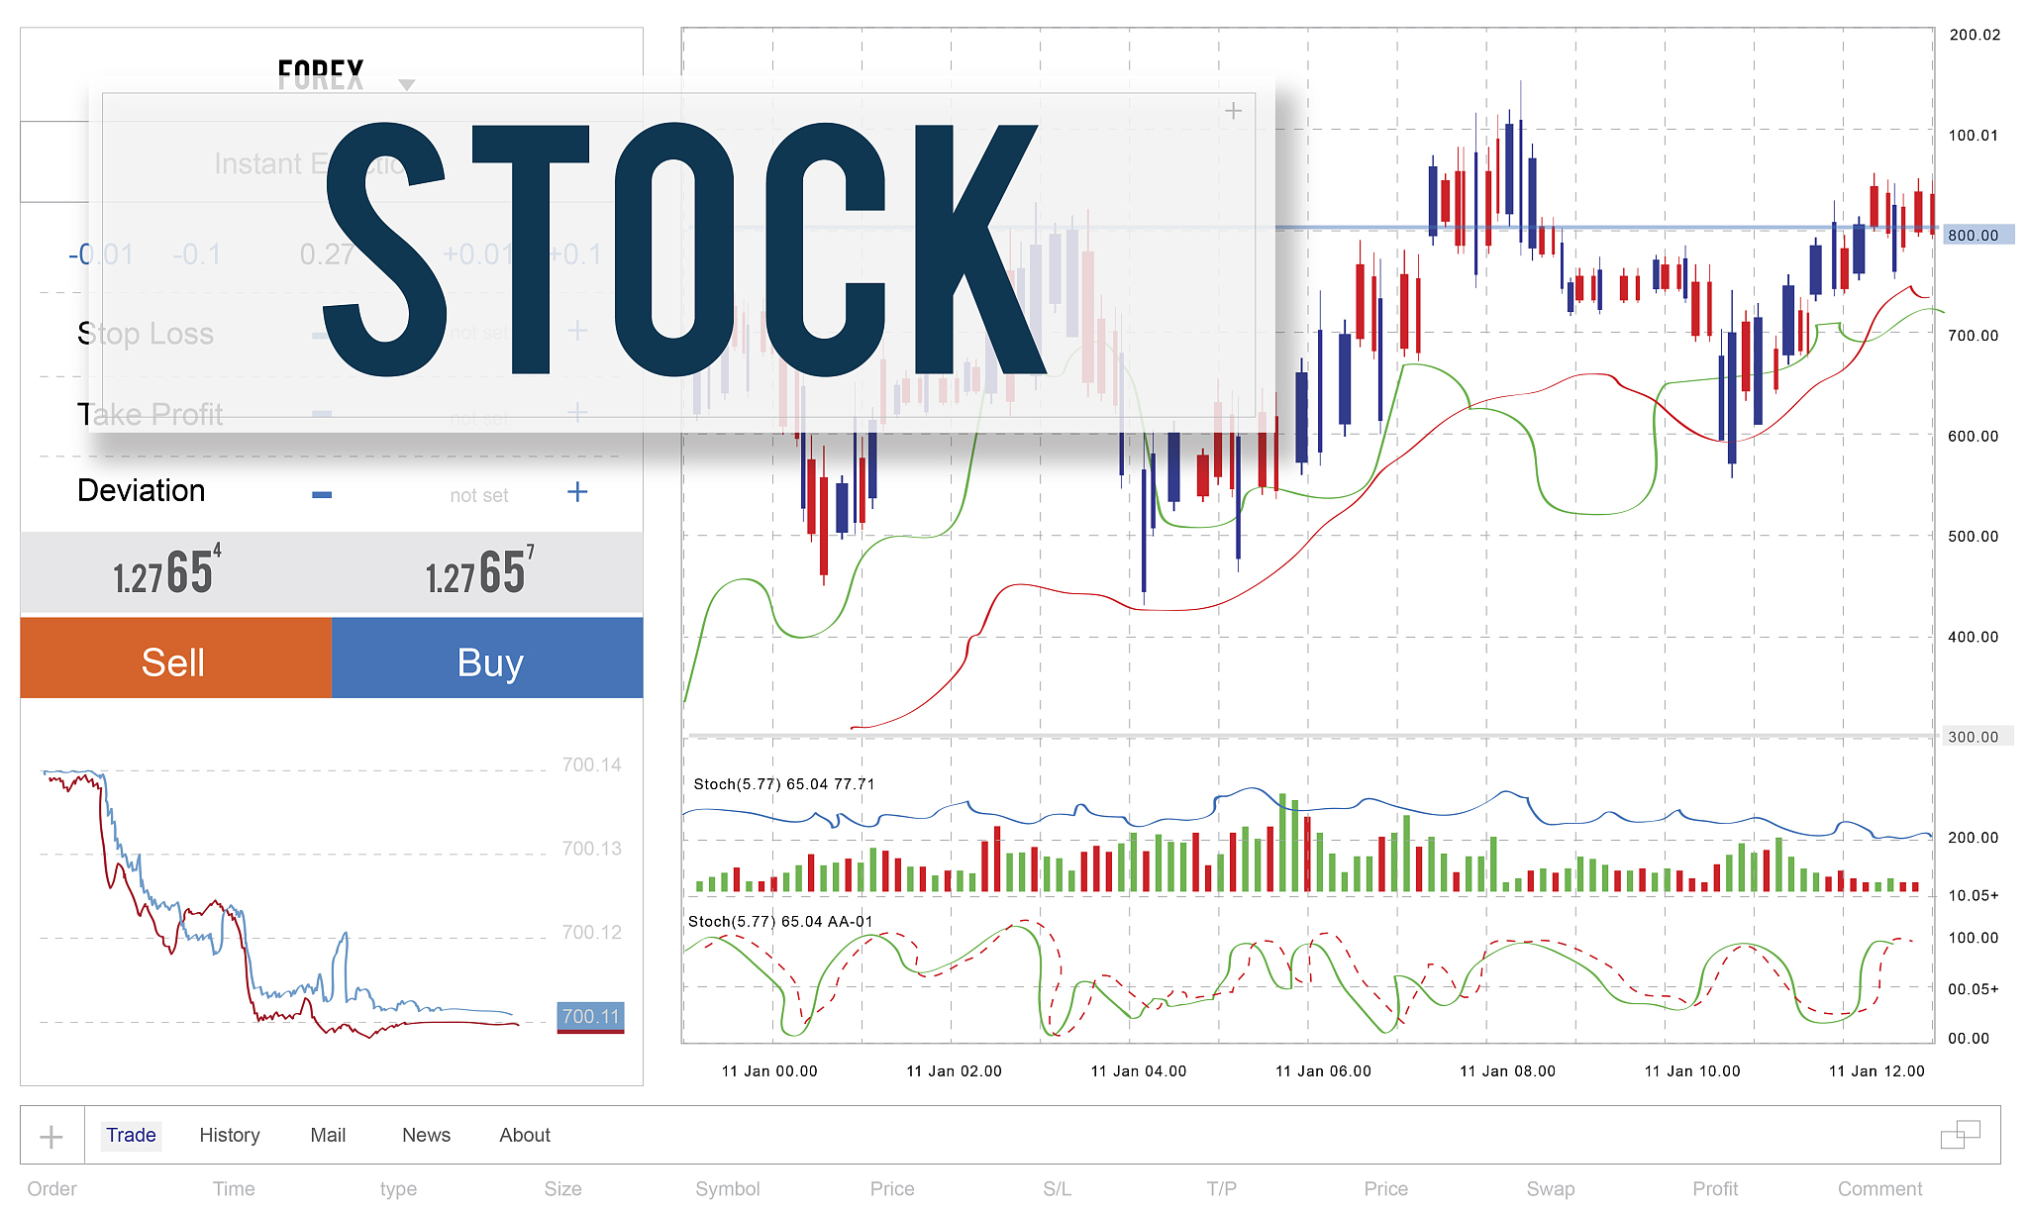Click the plus icon next to the Trade tab

click(51, 1137)
